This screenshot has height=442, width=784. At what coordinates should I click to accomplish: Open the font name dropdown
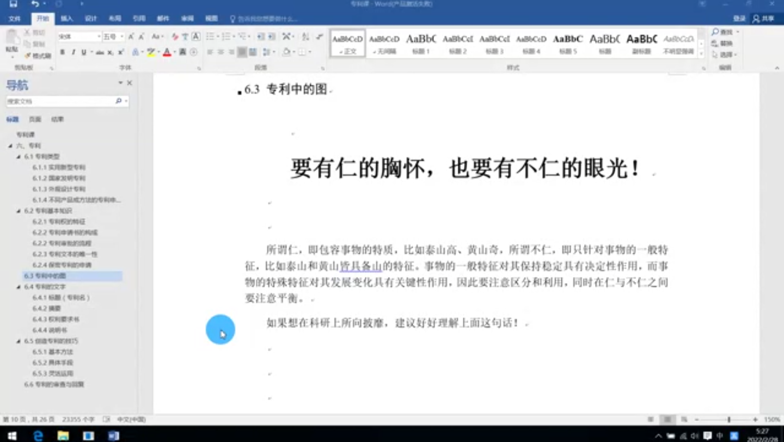(x=99, y=36)
